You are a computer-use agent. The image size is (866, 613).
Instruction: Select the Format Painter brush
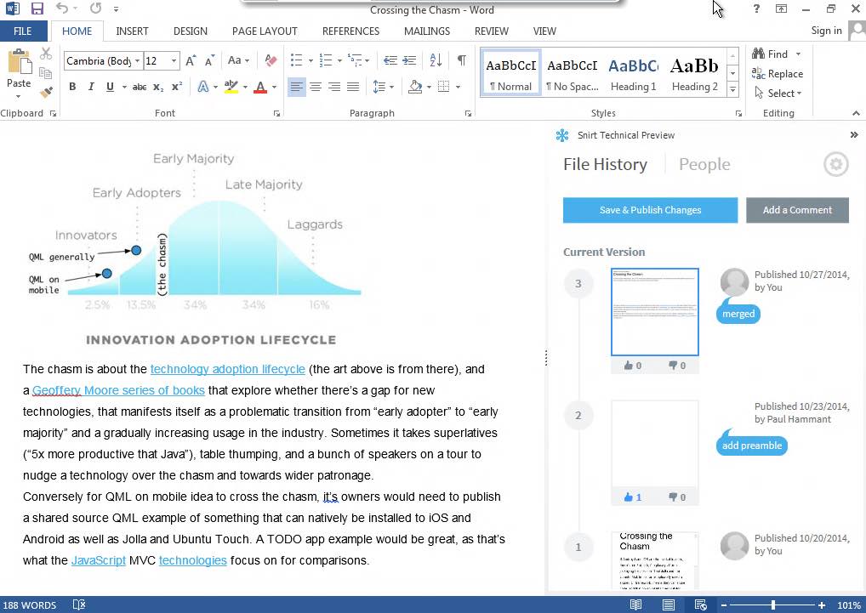pyautogui.click(x=46, y=92)
